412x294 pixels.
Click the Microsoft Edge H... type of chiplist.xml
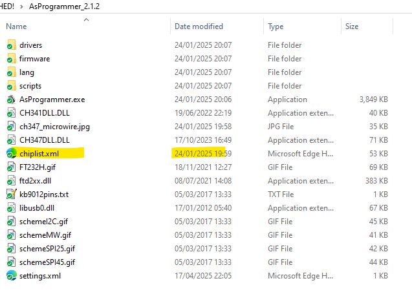[301, 154]
